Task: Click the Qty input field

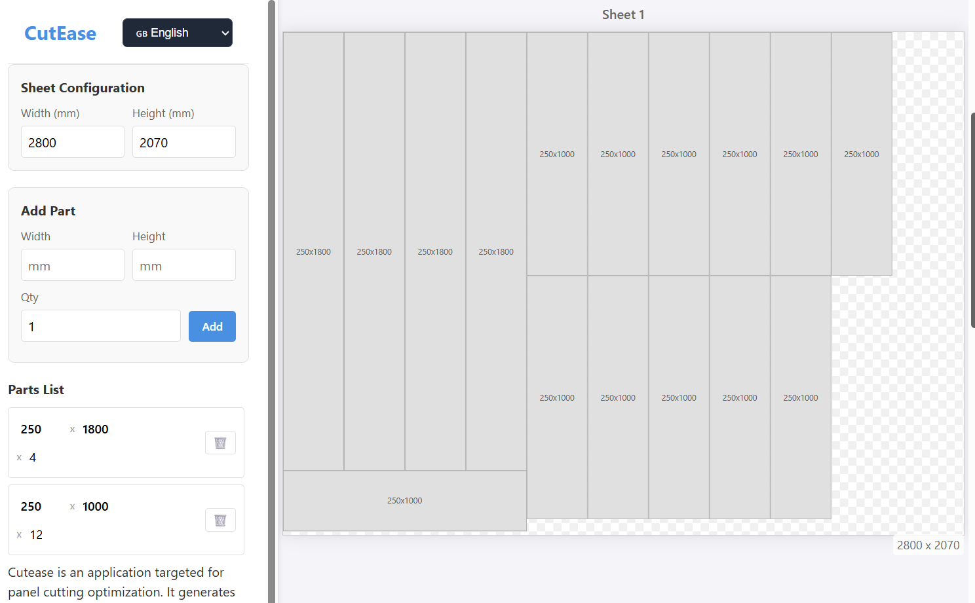Action: (101, 326)
